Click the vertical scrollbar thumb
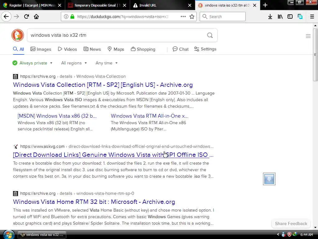Image resolution: width=318 pixels, height=239 pixels. (315, 55)
